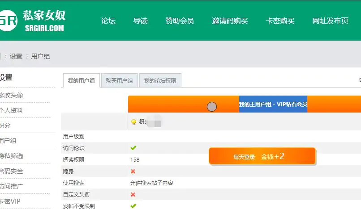Switch to the 我的论坛权限 tab

point(160,80)
